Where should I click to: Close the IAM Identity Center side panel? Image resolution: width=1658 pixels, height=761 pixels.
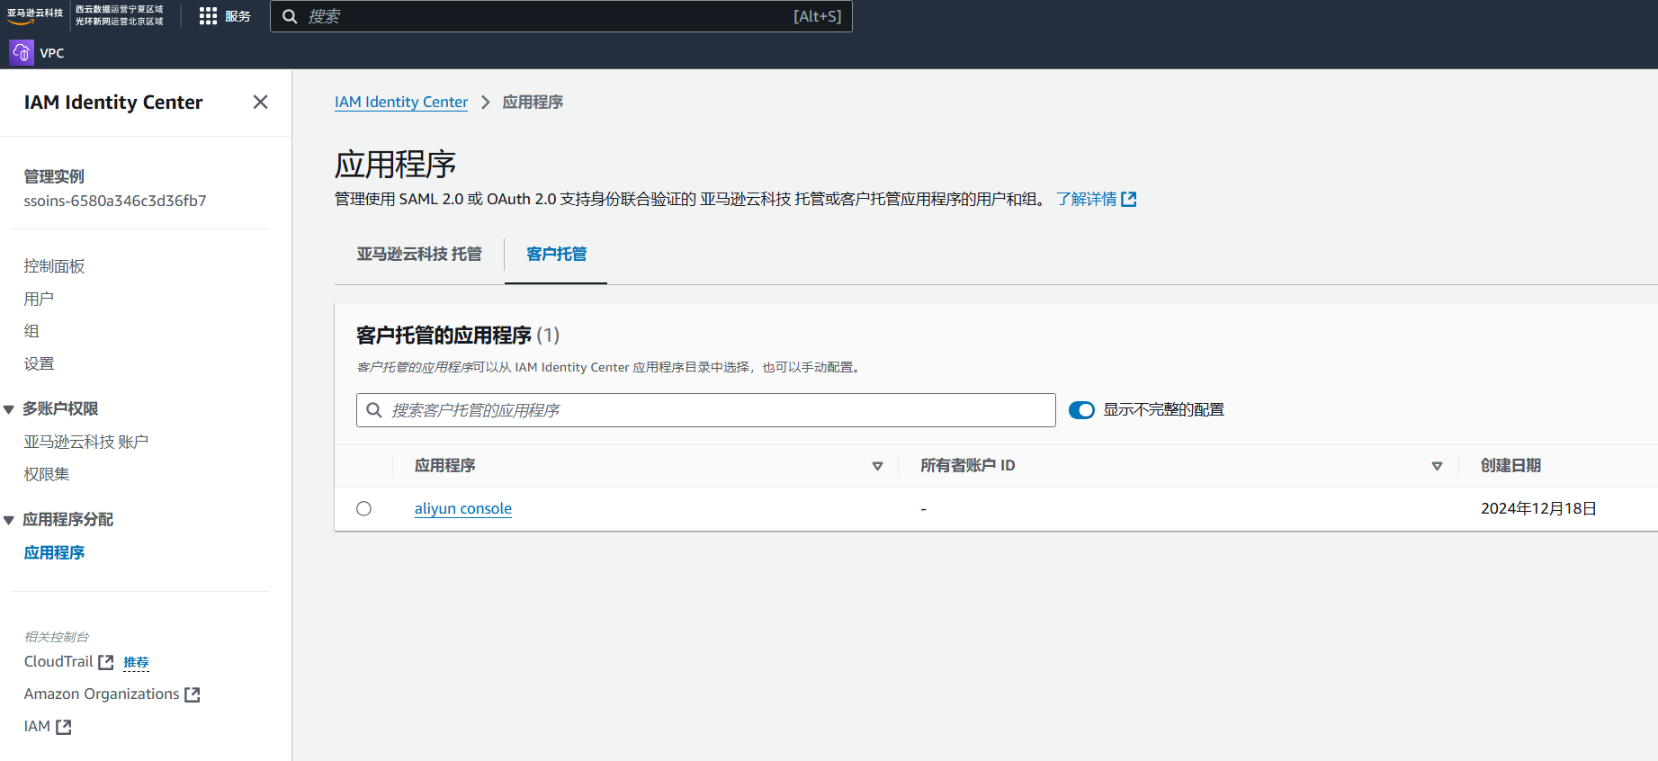pyautogui.click(x=260, y=103)
